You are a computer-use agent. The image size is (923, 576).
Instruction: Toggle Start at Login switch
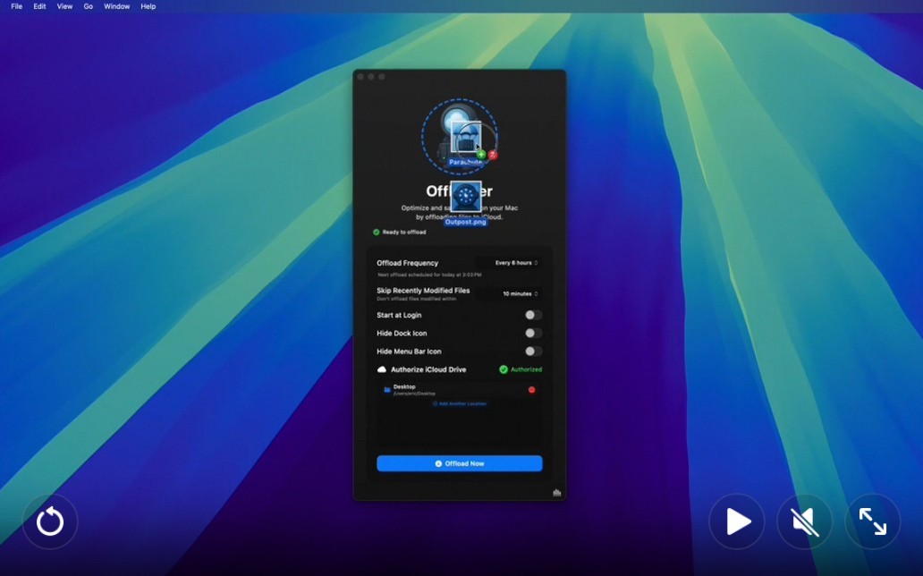[533, 315]
